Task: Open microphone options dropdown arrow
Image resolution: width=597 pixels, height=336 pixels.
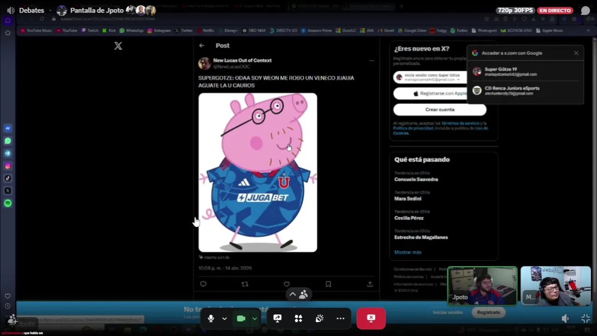Action: 225,319
